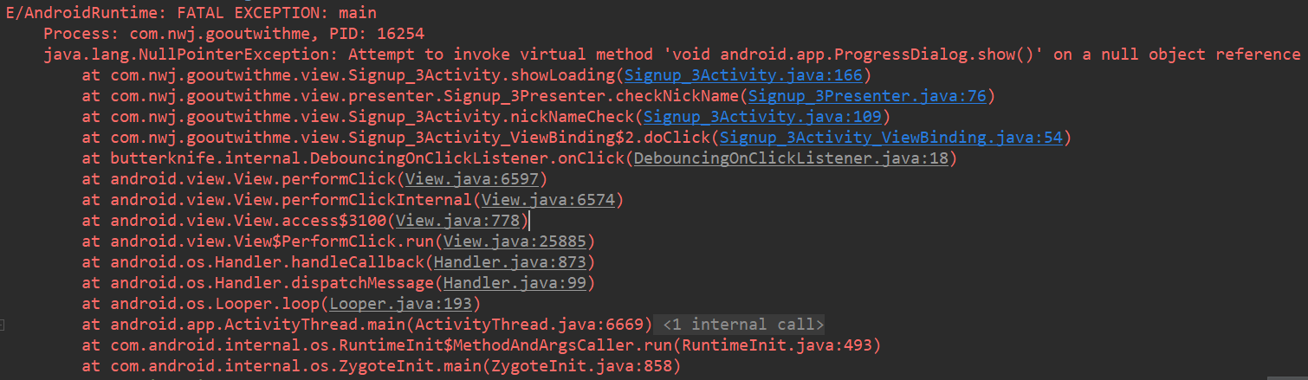Viewport: 1308px width, 380px height.
Task: Expand the folded '<1 internal call>' label
Action: 743,325
